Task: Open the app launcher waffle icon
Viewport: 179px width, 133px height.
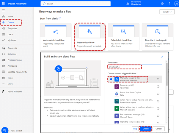Action: [4, 4]
